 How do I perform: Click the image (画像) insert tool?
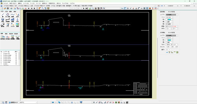point(18,25)
